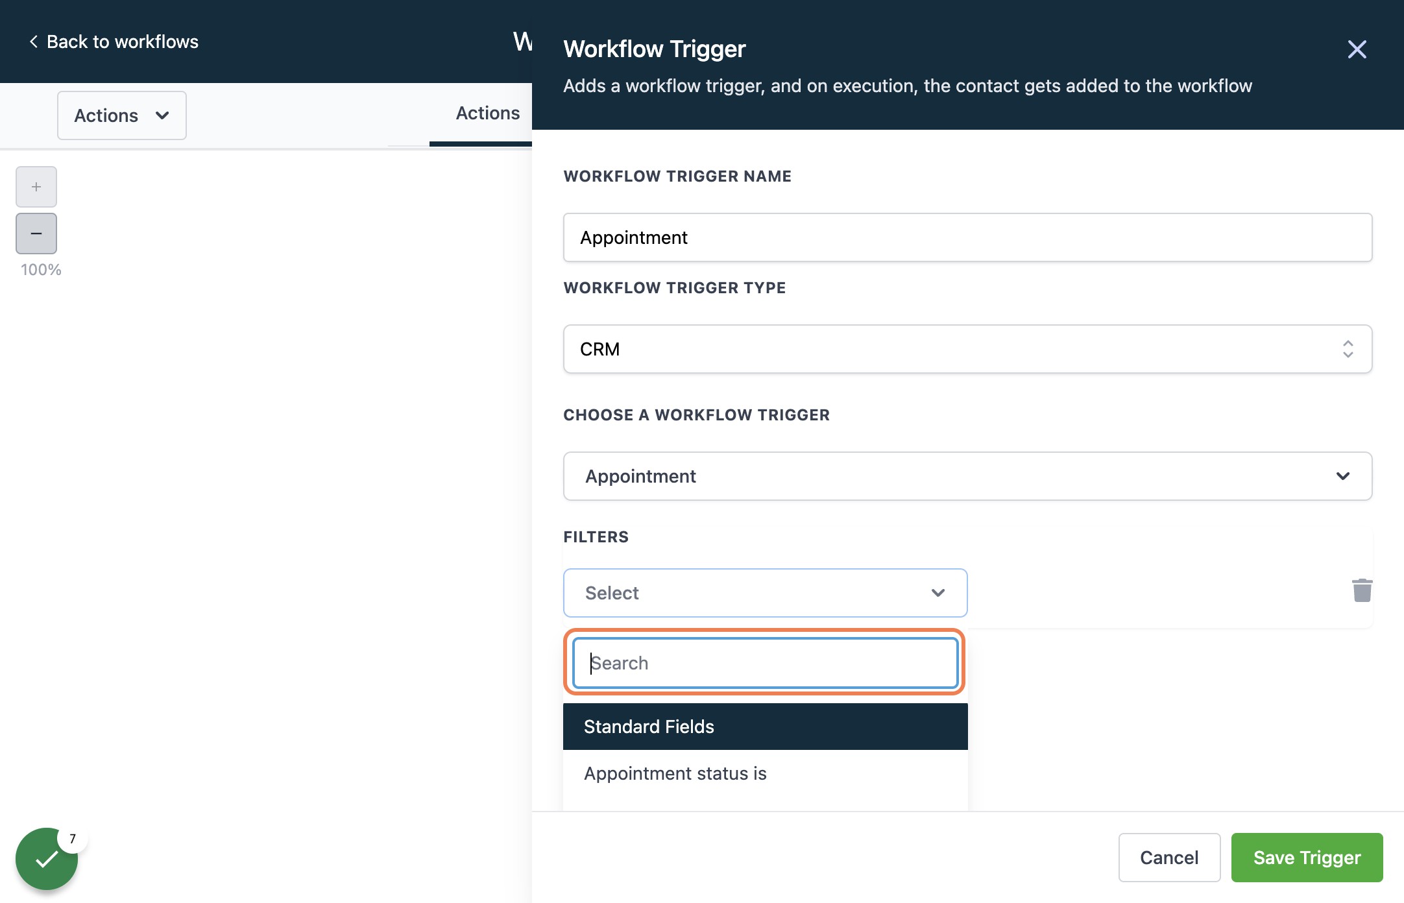Zoom out with the minus button

36,234
